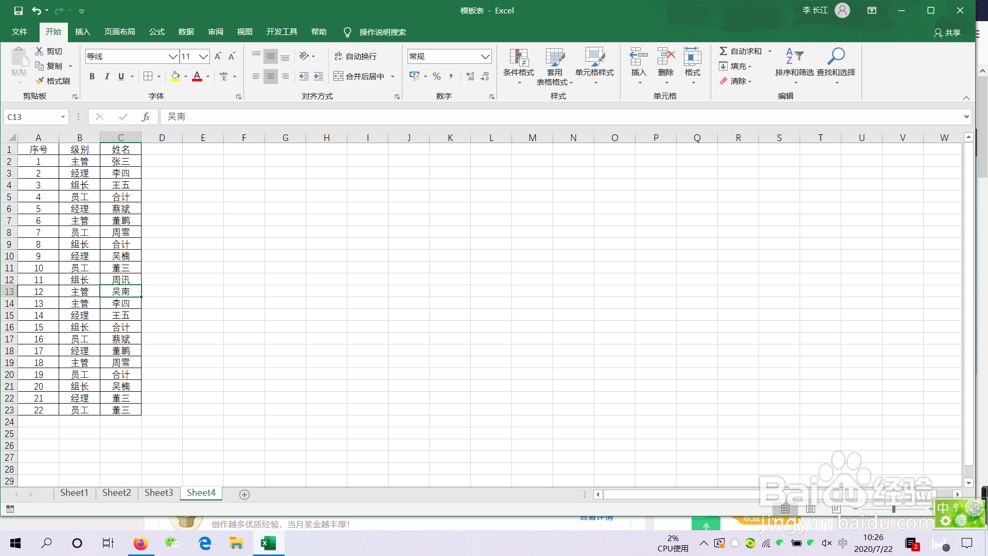Click the font color red A swatch
988x556 pixels.
[x=197, y=76]
